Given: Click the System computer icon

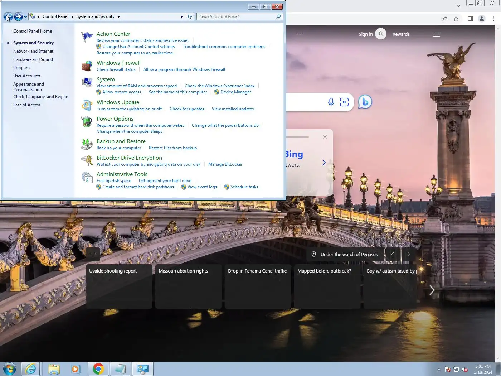Looking at the screenshot, I should tap(87, 82).
